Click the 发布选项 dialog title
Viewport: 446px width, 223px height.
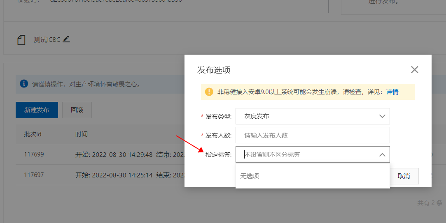click(x=214, y=70)
